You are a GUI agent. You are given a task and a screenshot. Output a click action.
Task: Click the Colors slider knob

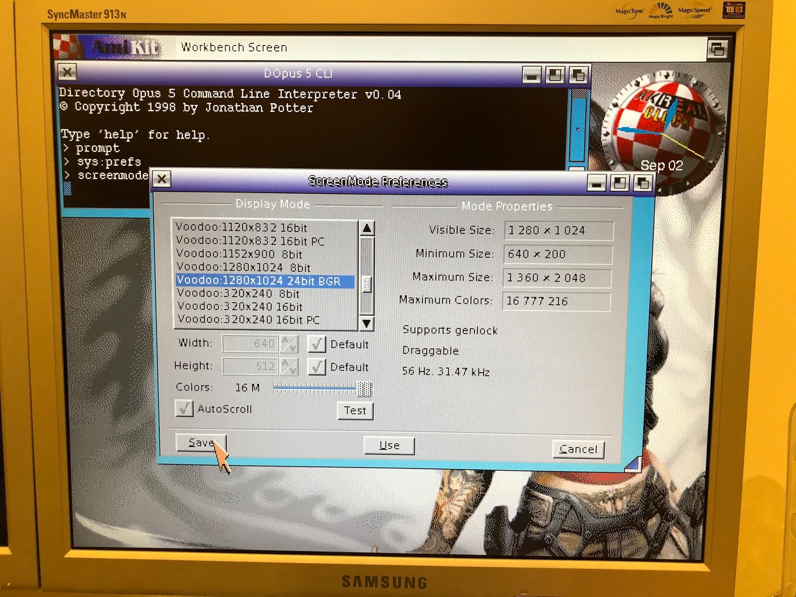coord(364,389)
